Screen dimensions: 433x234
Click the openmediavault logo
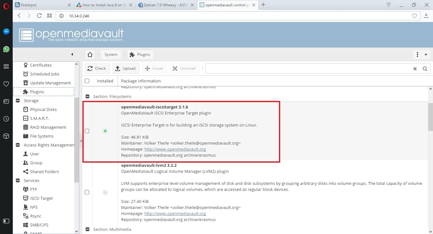click(x=71, y=35)
